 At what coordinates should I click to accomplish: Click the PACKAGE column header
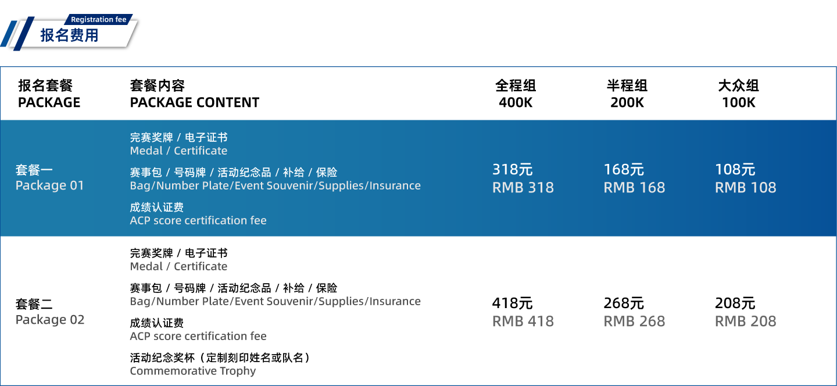tap(49, 94)
